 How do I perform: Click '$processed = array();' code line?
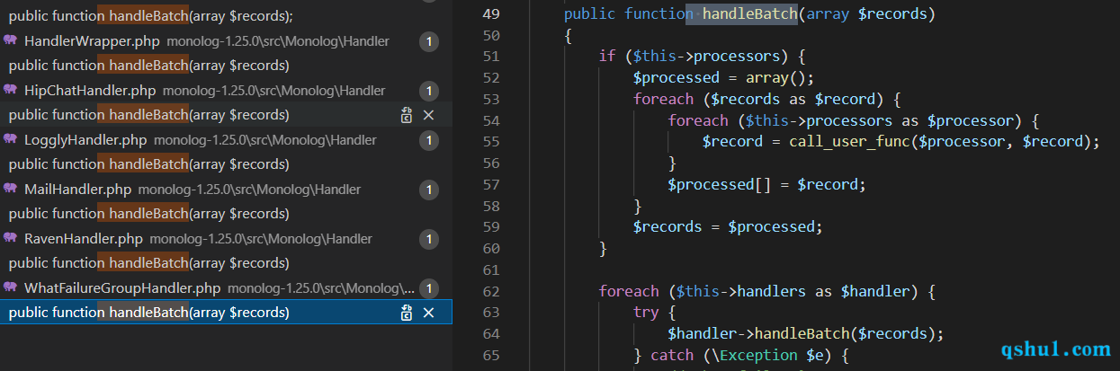723,77
